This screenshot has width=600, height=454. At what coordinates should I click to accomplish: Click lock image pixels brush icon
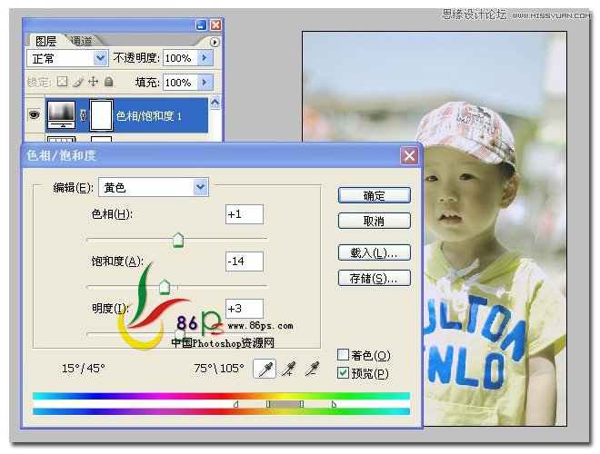[78, 82]
